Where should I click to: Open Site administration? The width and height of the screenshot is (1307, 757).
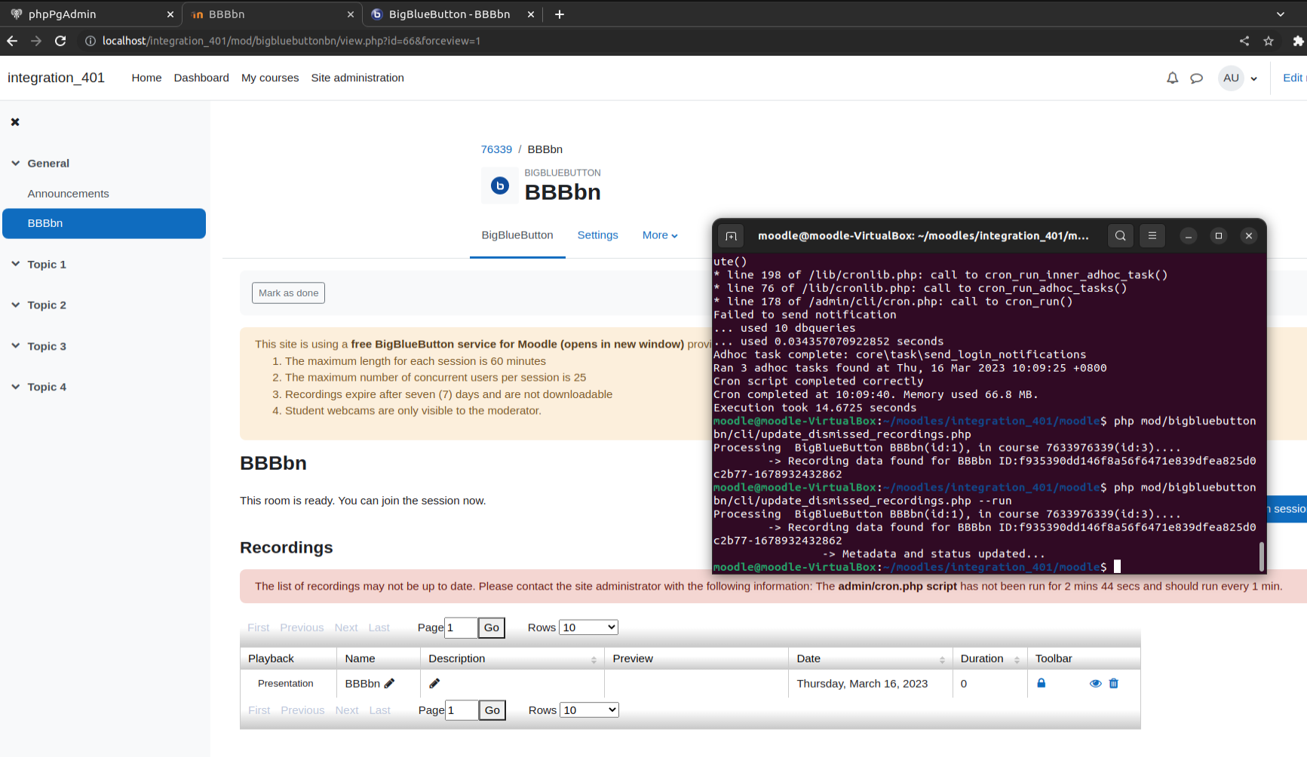point(357,78)
